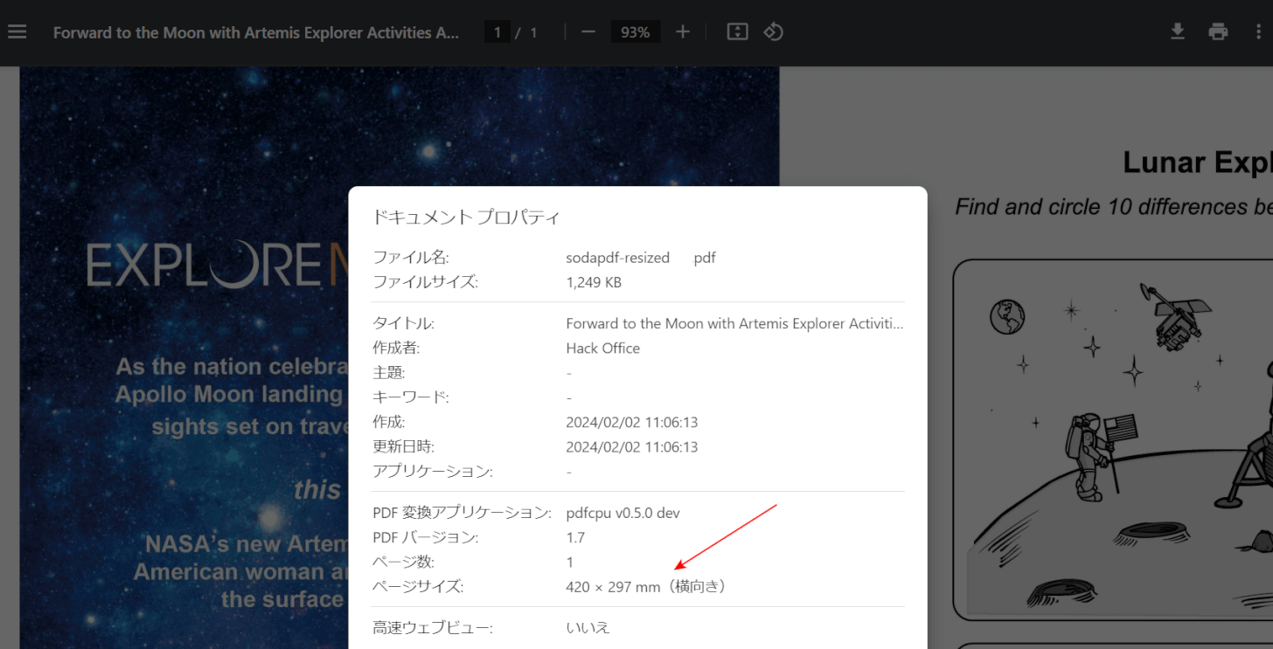
Task: Click the アプリケーション label
Action: click(x=433, y=472)
